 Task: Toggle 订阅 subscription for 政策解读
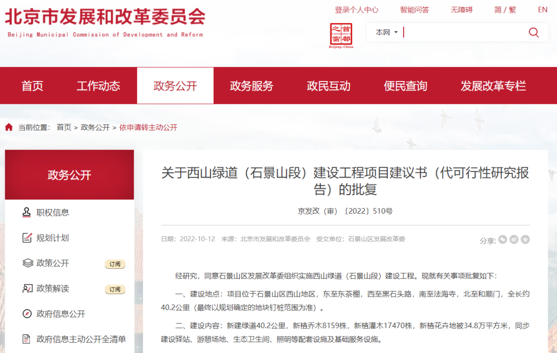(x=115, y=290)
